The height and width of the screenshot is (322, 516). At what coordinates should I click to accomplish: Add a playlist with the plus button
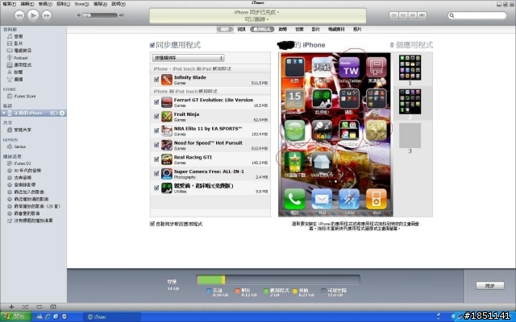pyautogui.click(x=11, y=307)
